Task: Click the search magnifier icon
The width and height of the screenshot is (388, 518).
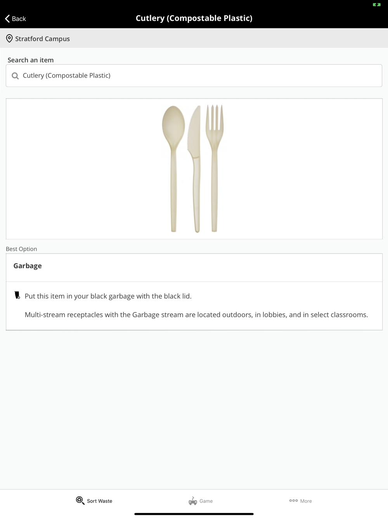Action: pos(15,76)
